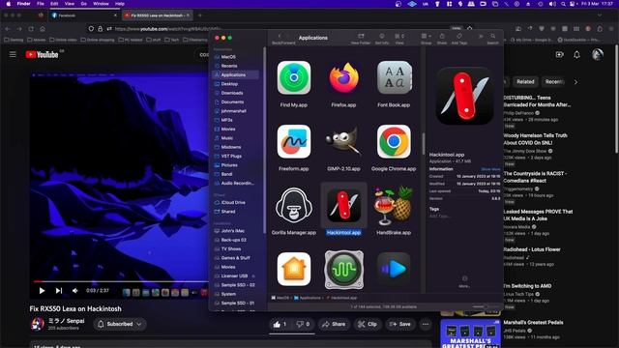
Task: Click the Add Tags toolbar icon
Action: 459,37
